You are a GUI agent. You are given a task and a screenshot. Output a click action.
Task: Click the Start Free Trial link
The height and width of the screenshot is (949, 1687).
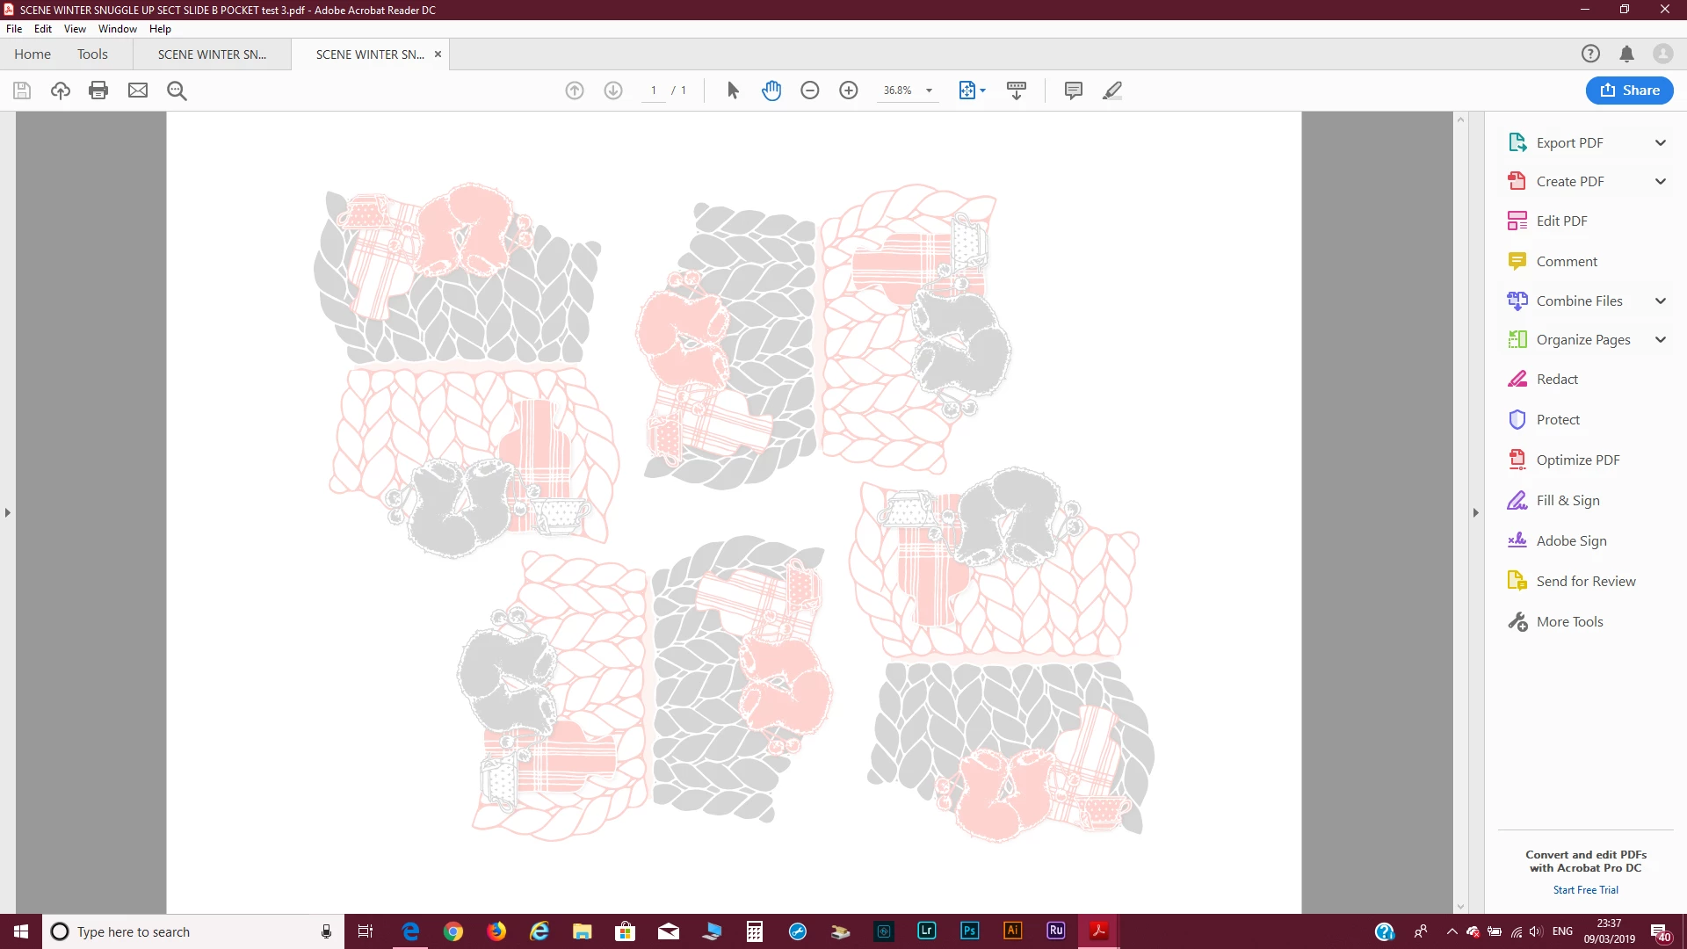tap(1585, 890)
